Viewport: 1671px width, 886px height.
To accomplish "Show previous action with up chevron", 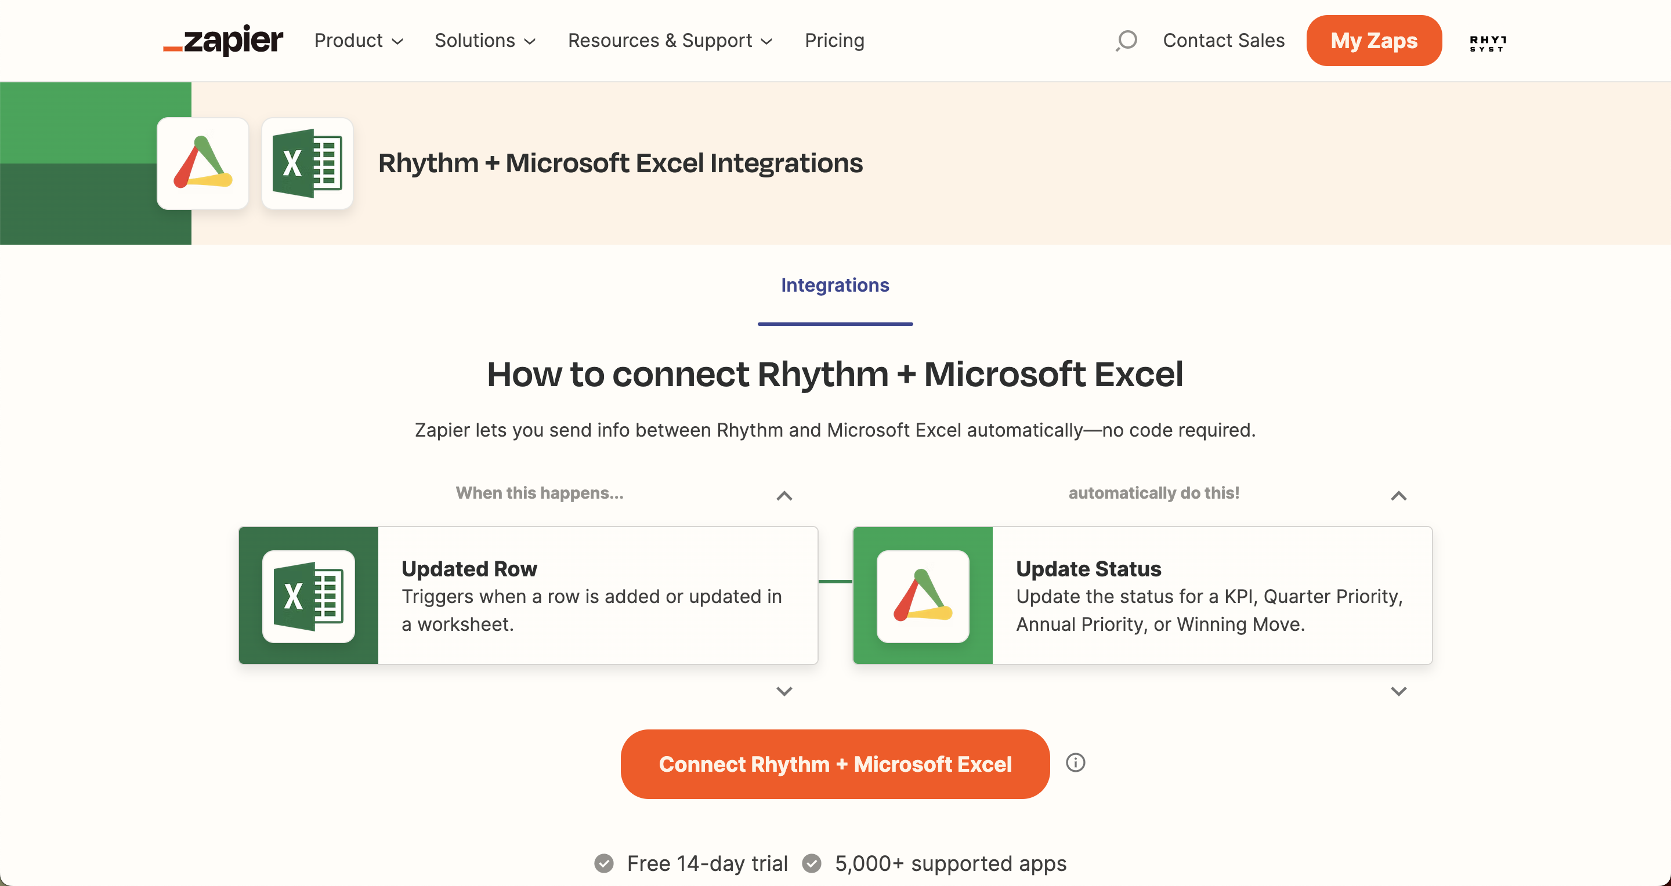I will 1398,496.
